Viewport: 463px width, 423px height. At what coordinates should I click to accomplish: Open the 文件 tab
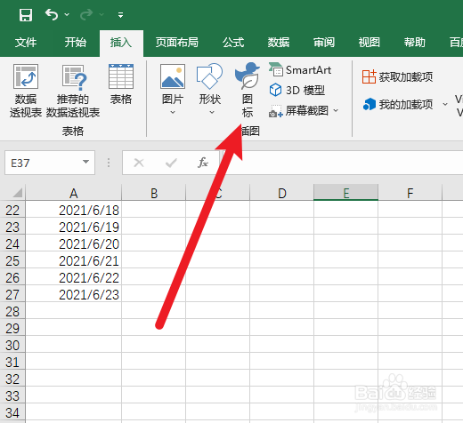coord(26,43)
